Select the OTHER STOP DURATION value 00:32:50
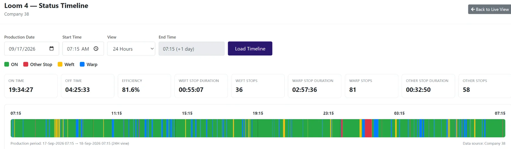 point(418,90)
